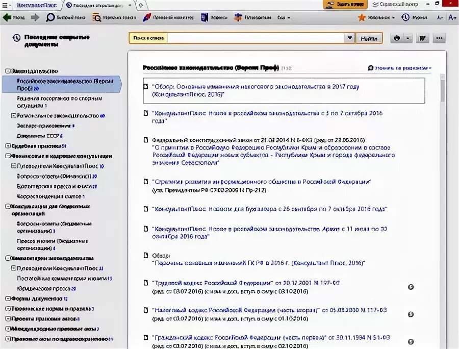The image size is (459, 349).
Task: Select Юридическая пресса tree item
Action: click(46, 288)
